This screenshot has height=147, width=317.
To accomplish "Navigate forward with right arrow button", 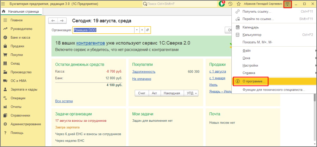I will [62, 21].
